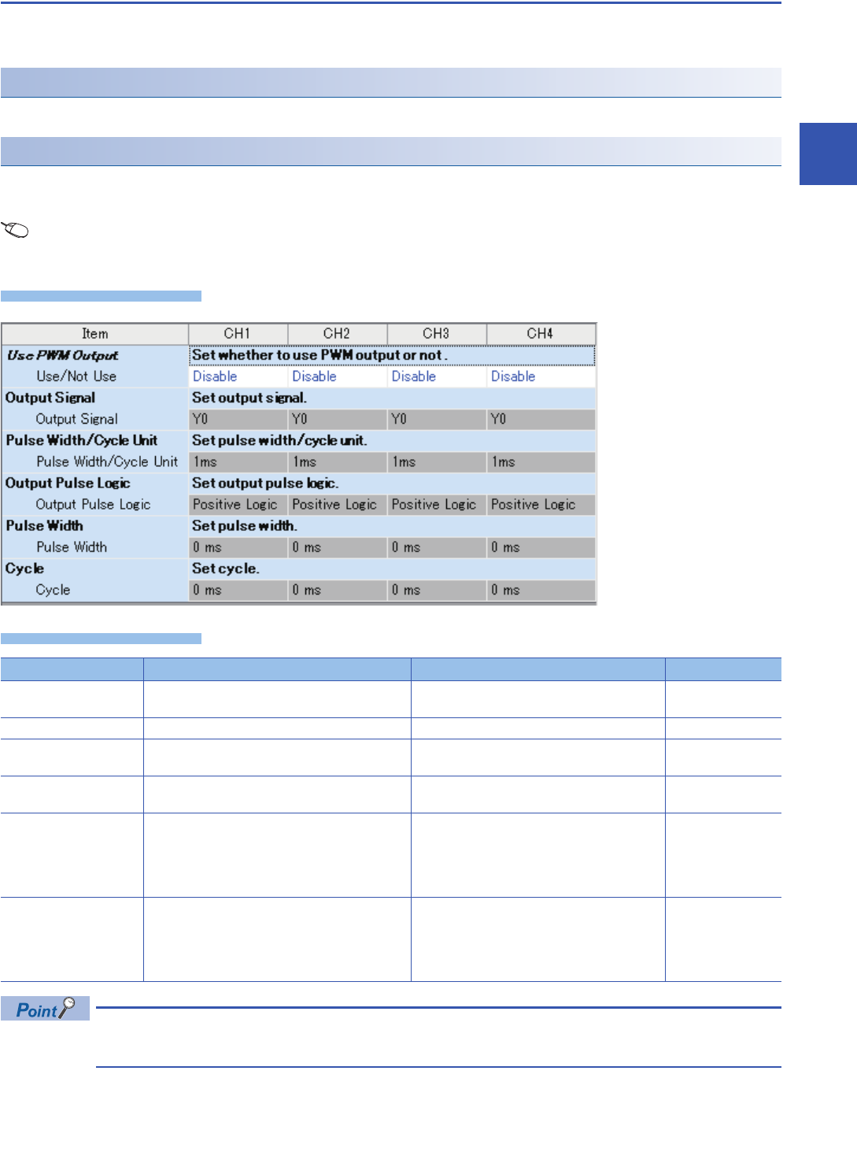Image resolution: width=857 pixels, height=1167 pixels.
Task: Click 'Set cycle.' description
Action: (226, 568)
